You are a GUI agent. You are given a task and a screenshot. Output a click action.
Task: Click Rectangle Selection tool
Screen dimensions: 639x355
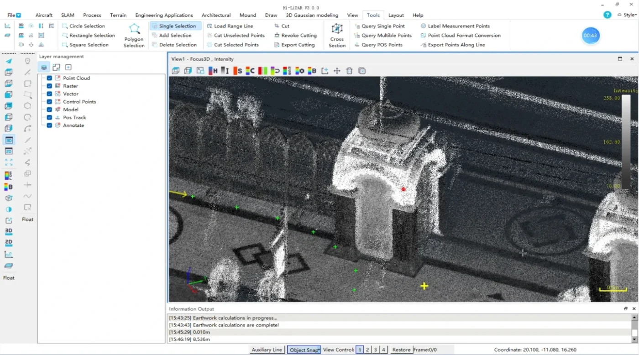[x=88, y=35]
